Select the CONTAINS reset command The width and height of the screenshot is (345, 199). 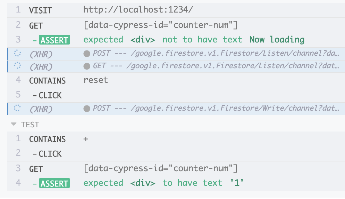click(x=176, y=80)
